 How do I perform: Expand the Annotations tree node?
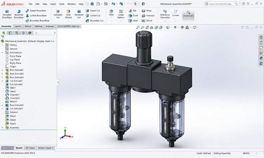click(x=2, y=53)
